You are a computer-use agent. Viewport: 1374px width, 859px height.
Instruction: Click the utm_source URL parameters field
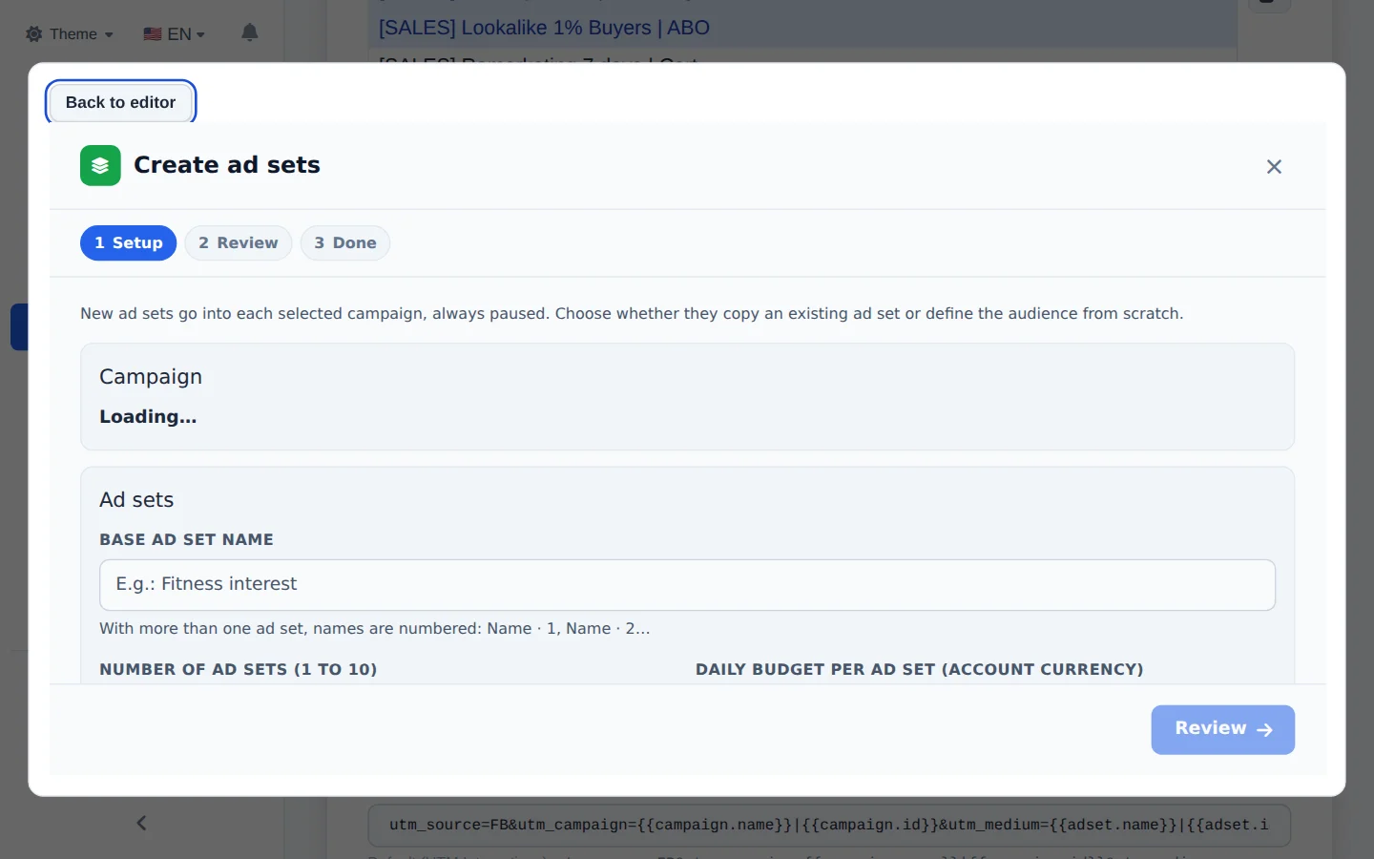tap(829, 826)
